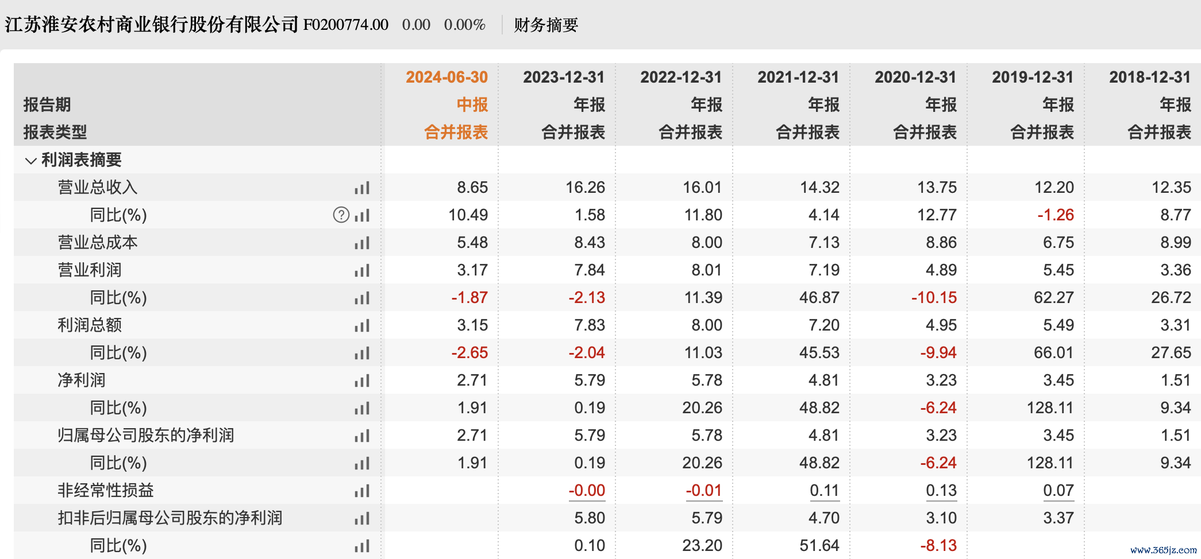Screen dimensions: 1201x559
Task: Open chart icon for 同比(%) under 归属母公司股东的净利润
Action: (x=362, y=463)
